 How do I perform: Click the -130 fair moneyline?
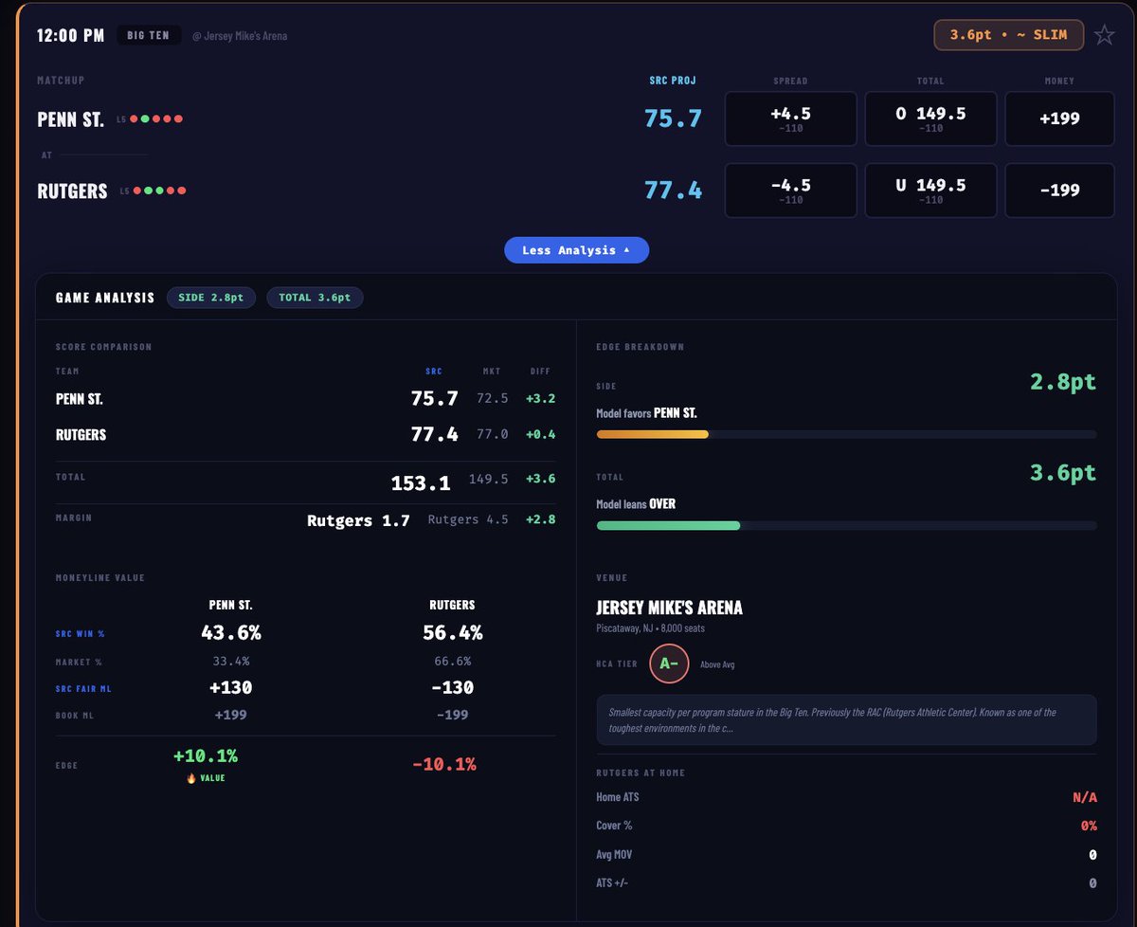tap(452, 687)
